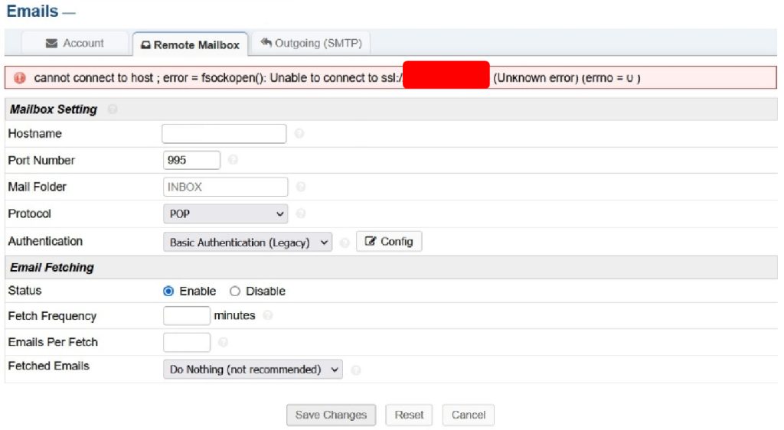Image resolution: width=784 pixels, height=430 pixels.
Task: Click the help icon beside Fetch Frequency minutes
Action: (268, 315)
